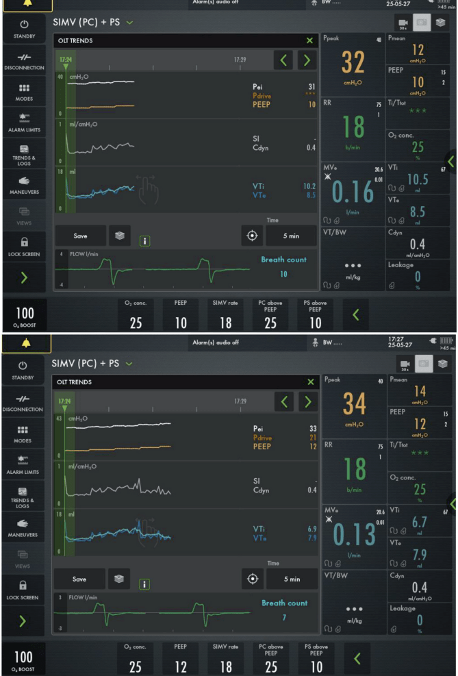Activate O2 Boost 100 on the PEEP 12 screen
This screenshot has height=676, width=458.
24,657
